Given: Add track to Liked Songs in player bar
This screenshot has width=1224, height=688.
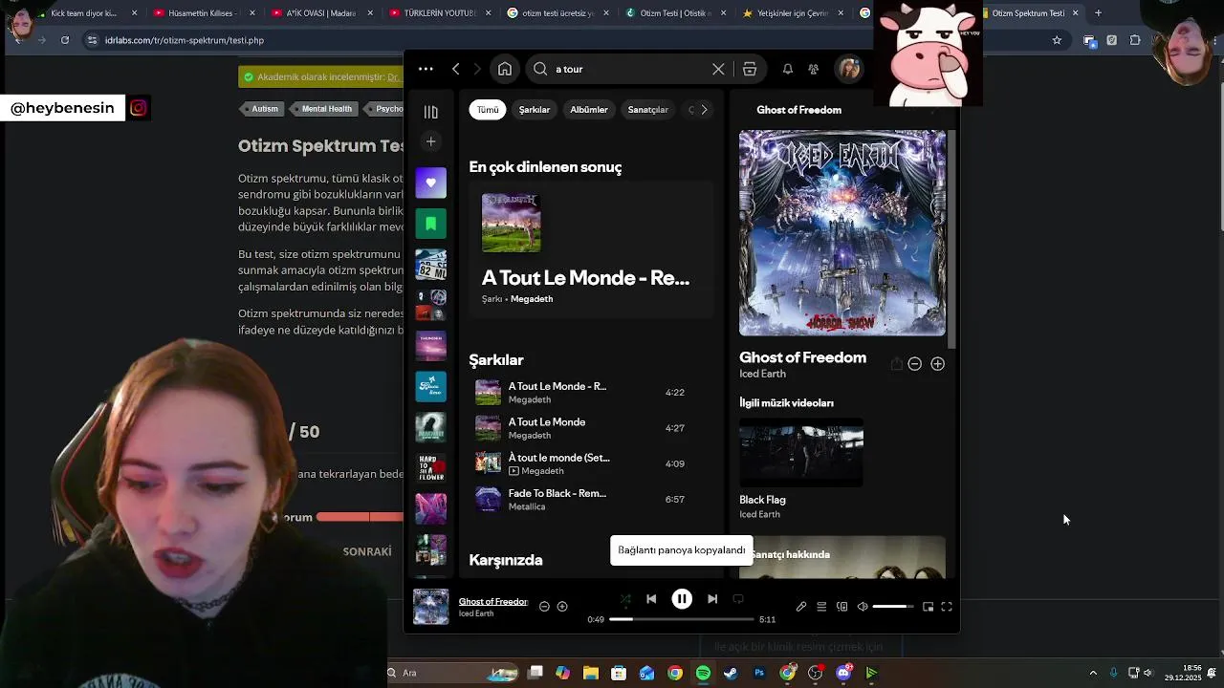Looking at the screenshot, I should (x=562, y=607).
